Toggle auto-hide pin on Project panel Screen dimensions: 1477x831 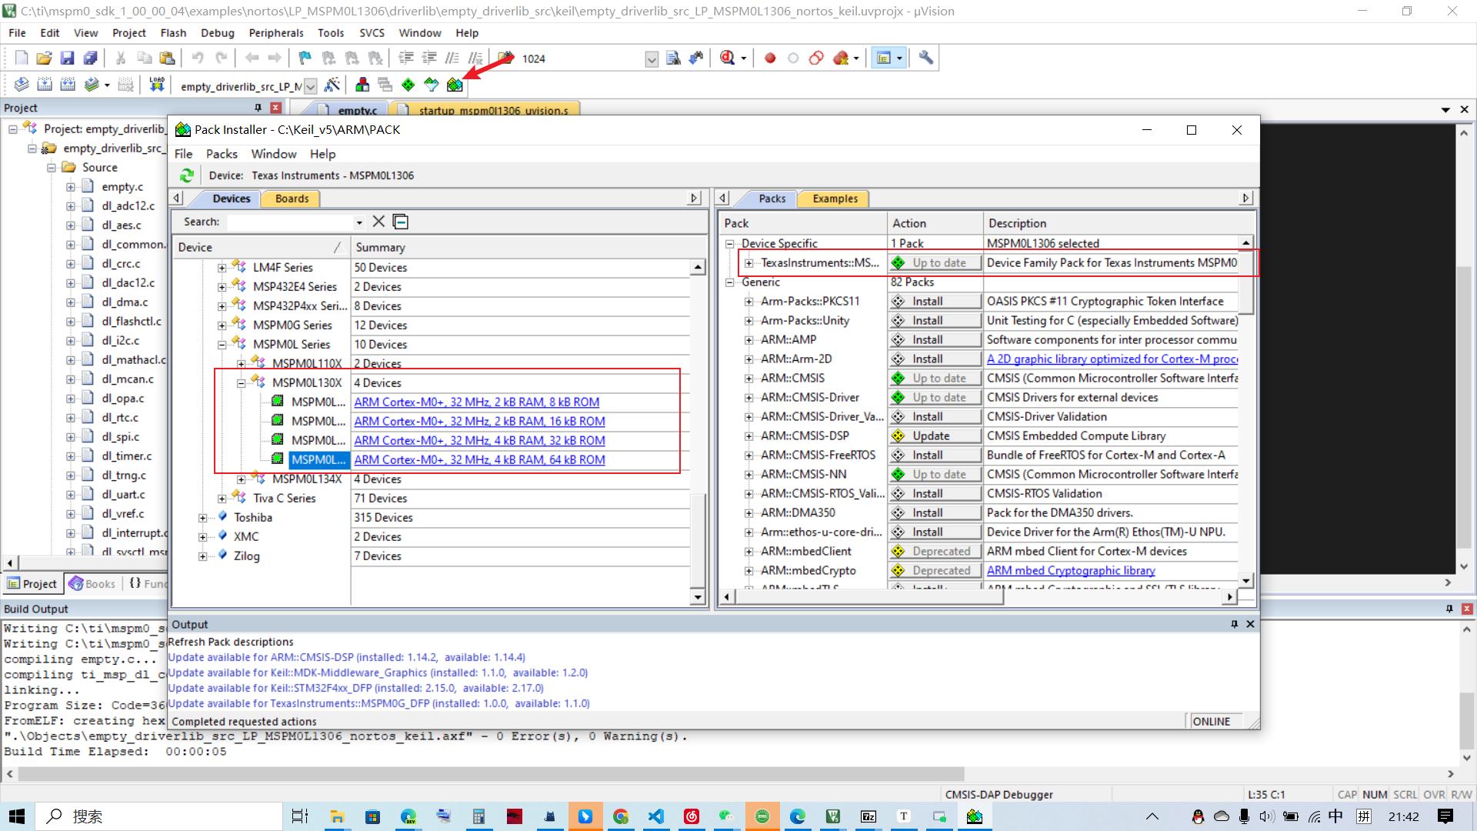(258, 108)
